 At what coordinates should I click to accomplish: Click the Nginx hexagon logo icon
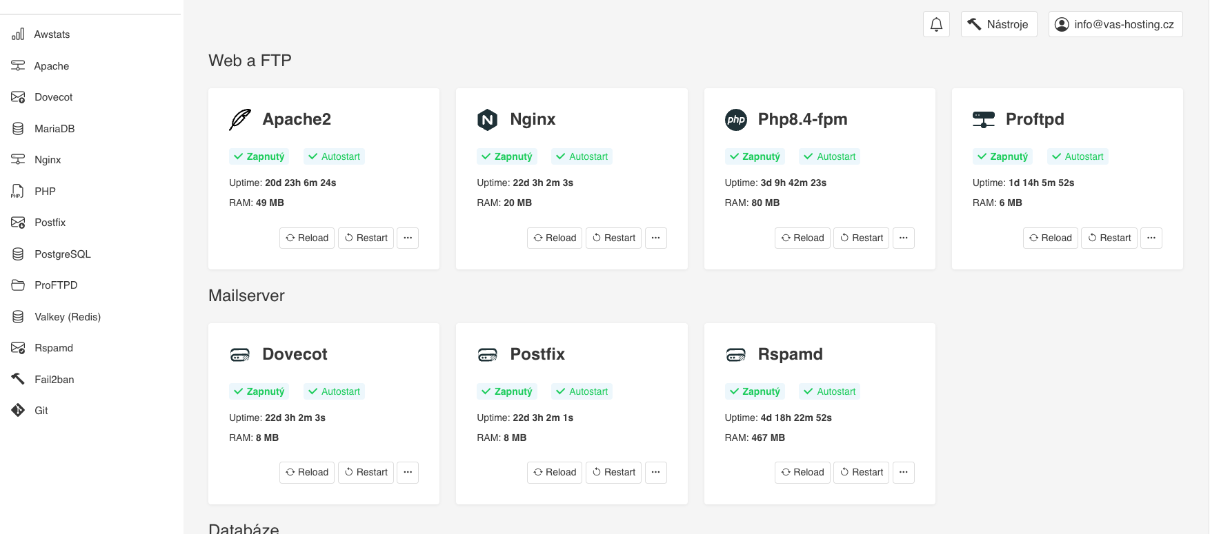click(x=487, y=120)
